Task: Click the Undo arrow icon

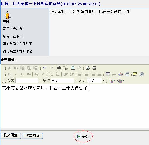Action: (45, 68)
